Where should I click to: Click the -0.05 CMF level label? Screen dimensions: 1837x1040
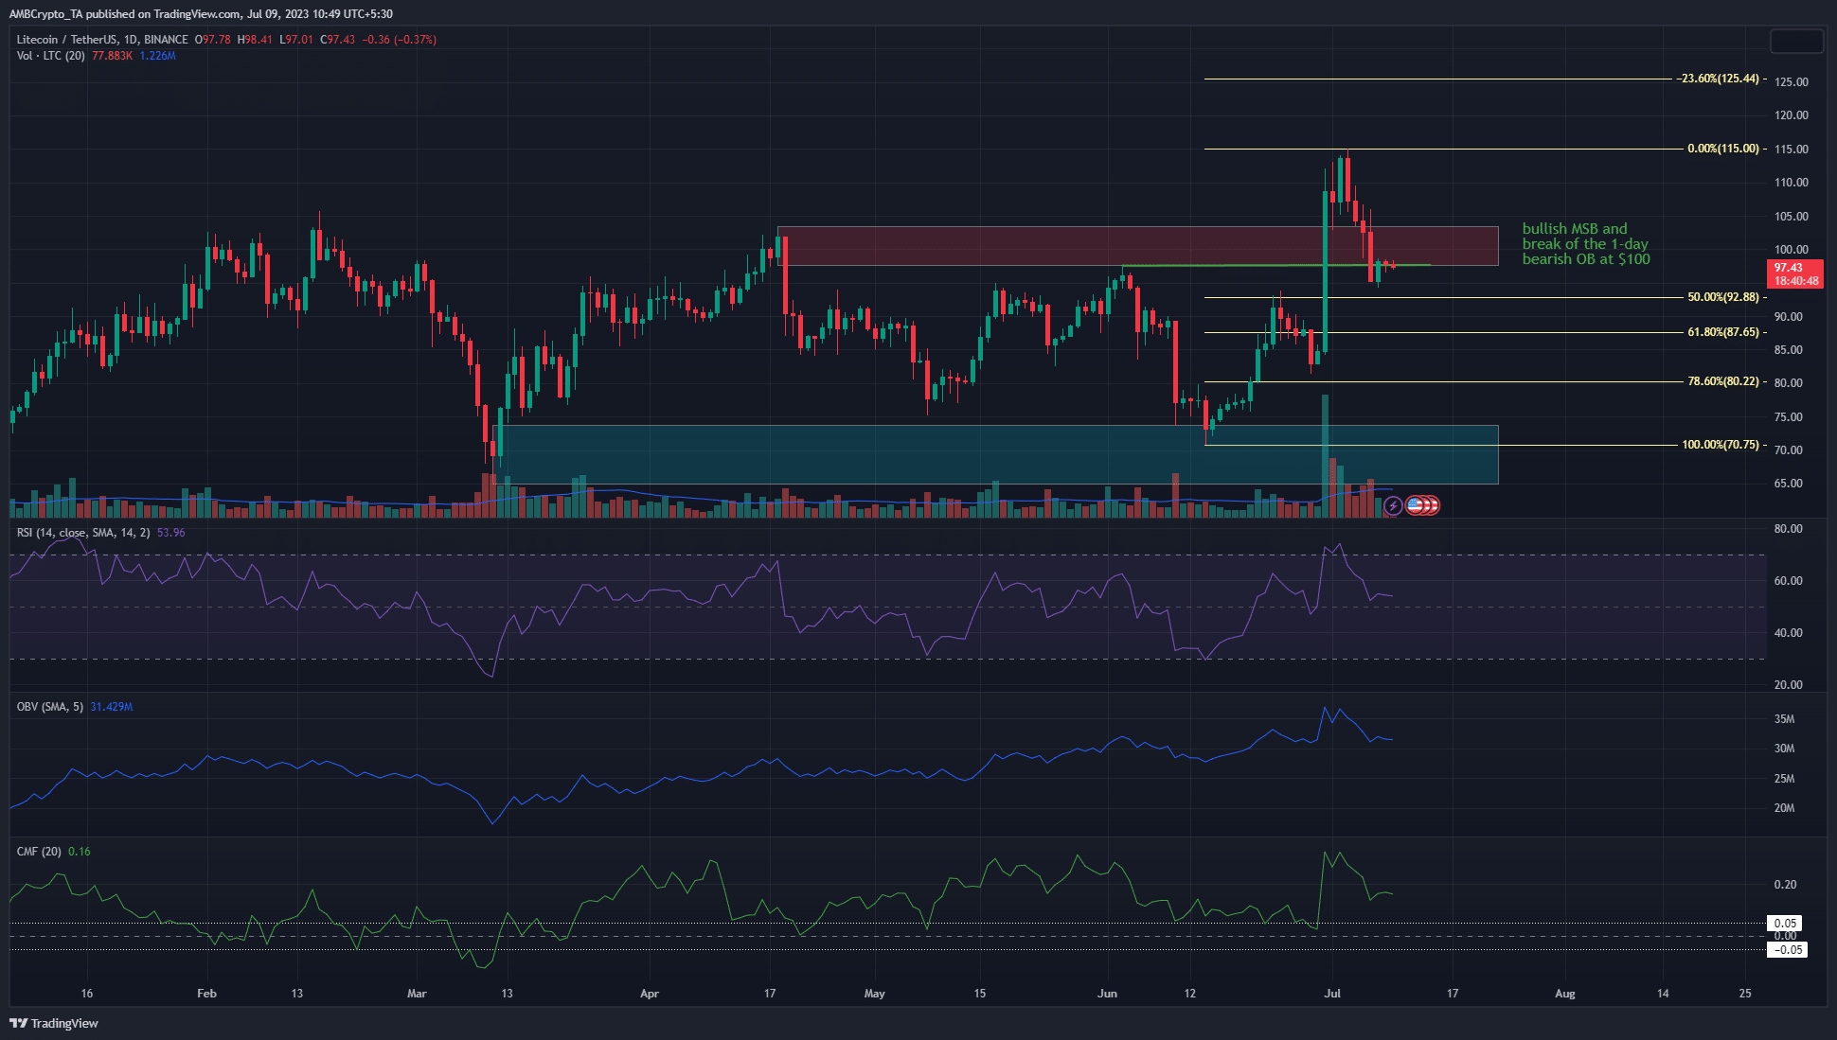(1787, 950)
